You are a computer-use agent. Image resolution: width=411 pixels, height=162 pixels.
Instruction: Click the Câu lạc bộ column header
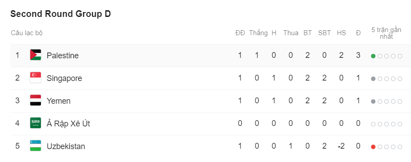tap(27, 33)
